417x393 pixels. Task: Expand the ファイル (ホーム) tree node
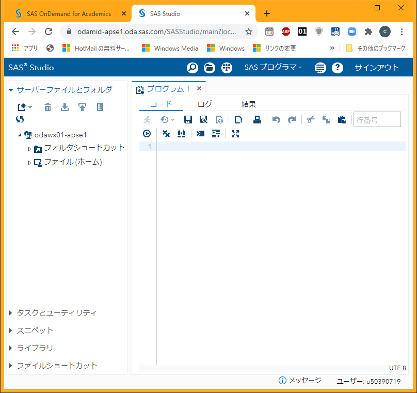[x=29, y=163]
